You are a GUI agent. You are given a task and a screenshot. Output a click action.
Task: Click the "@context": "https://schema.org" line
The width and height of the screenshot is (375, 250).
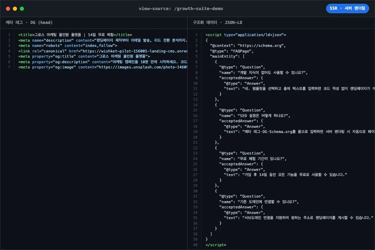248,45
